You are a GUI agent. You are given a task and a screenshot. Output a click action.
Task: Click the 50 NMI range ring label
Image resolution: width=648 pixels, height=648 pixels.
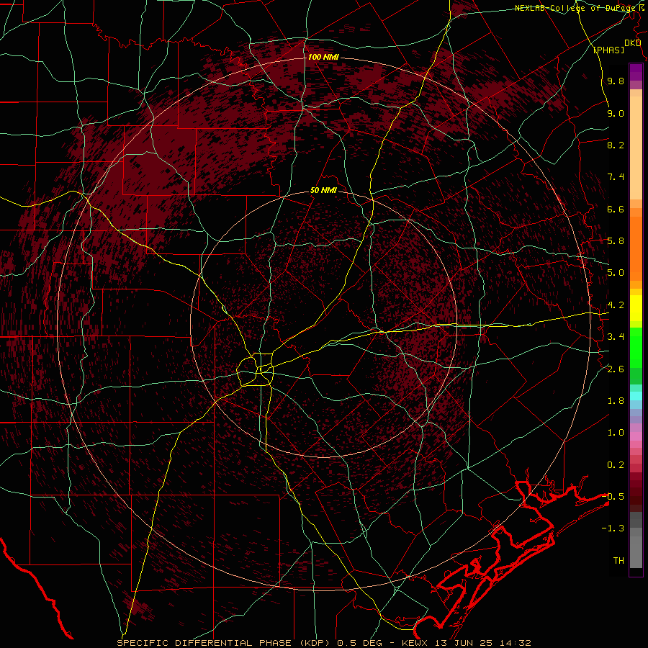click(323, 191)
